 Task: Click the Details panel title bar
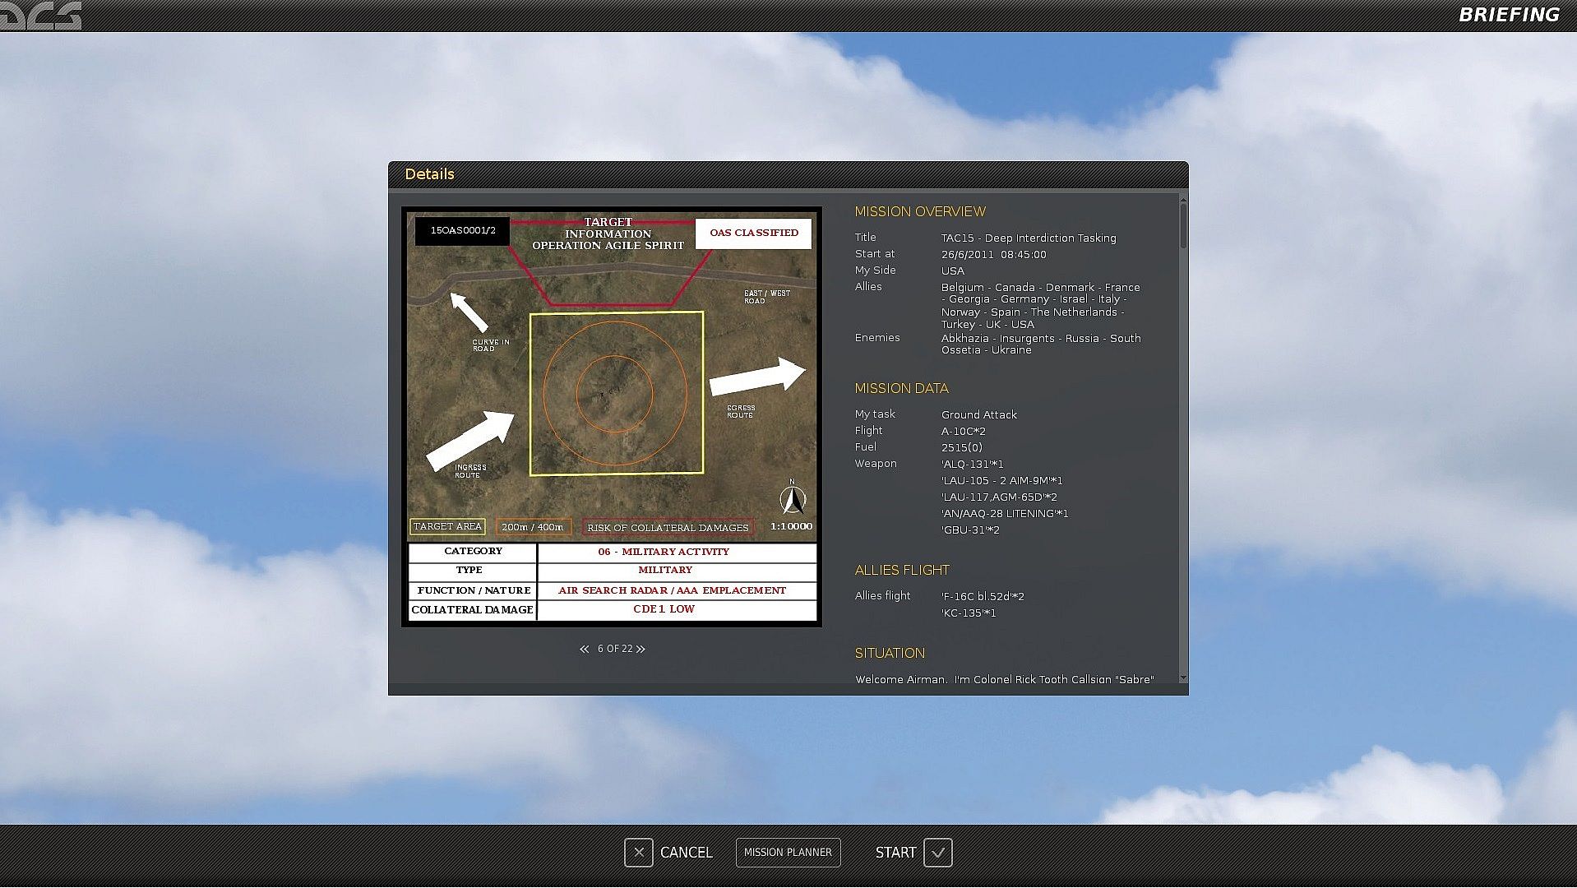[x=788, y=174]
